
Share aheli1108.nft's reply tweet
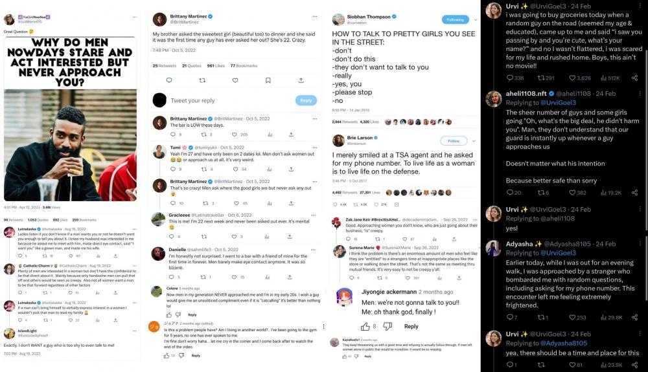pyautogui.click(x=634, y=193)
